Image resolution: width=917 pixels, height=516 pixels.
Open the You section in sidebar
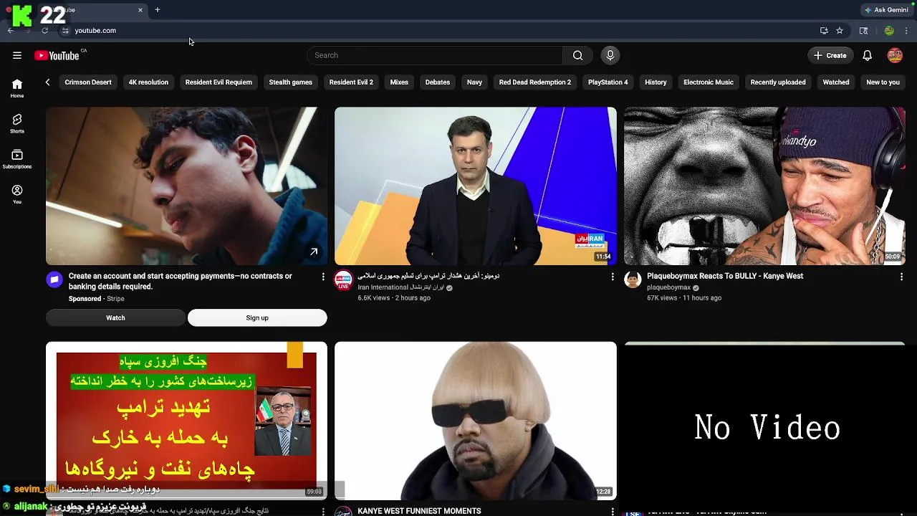tap(17, 194)
